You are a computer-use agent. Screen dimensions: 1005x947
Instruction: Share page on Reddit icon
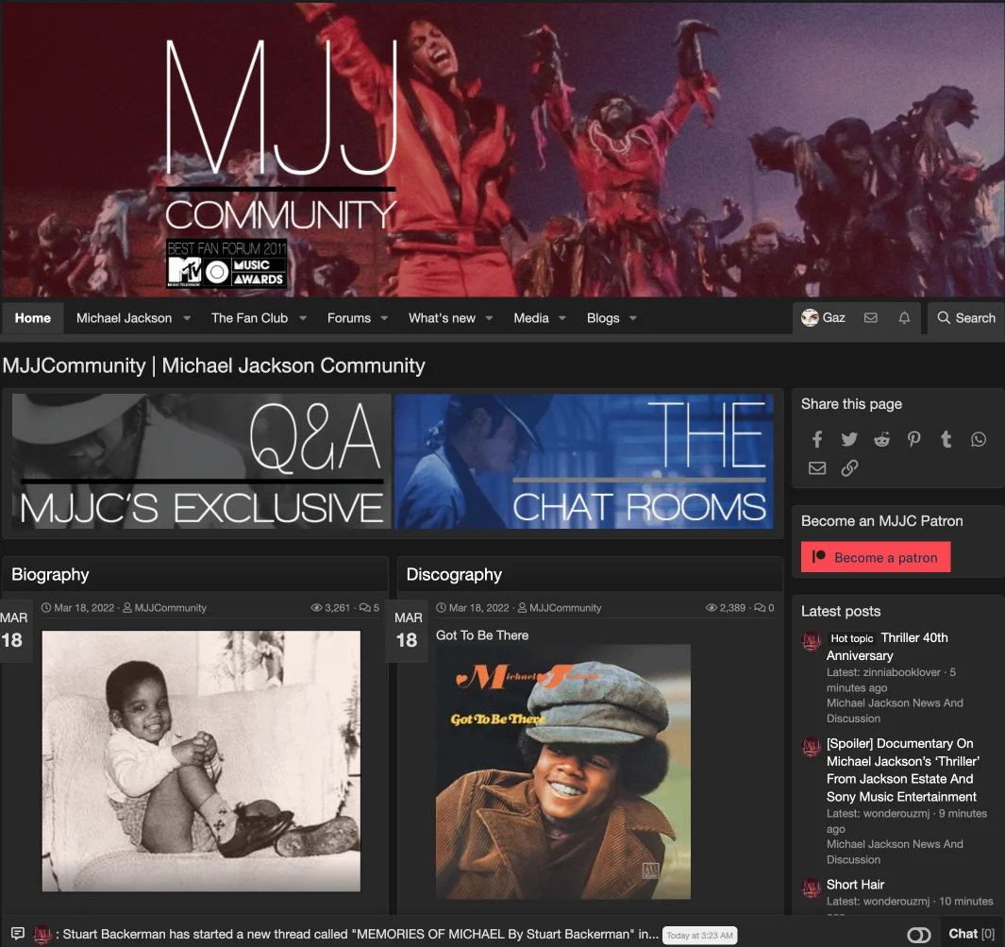tap(882, 439)
